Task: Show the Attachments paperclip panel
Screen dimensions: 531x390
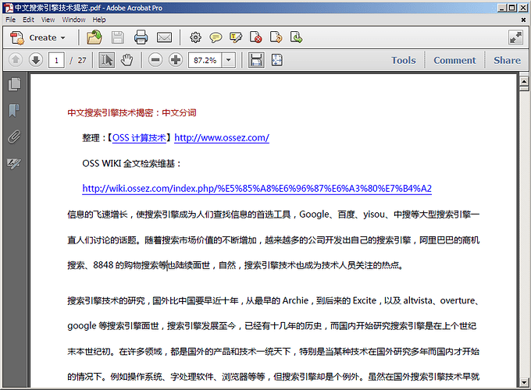Action: click(x=14, y=137)
